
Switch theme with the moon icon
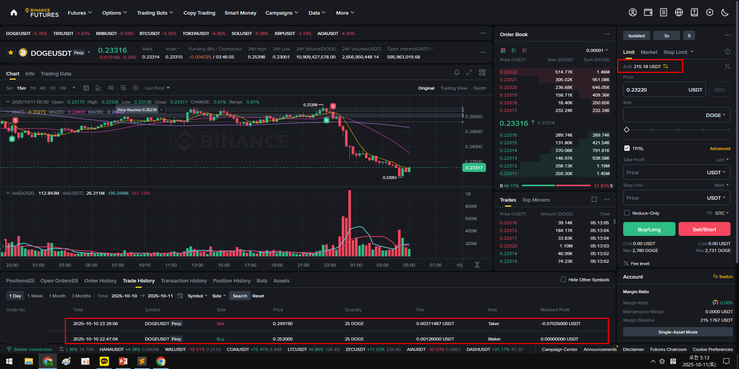[x=725, y=13]
